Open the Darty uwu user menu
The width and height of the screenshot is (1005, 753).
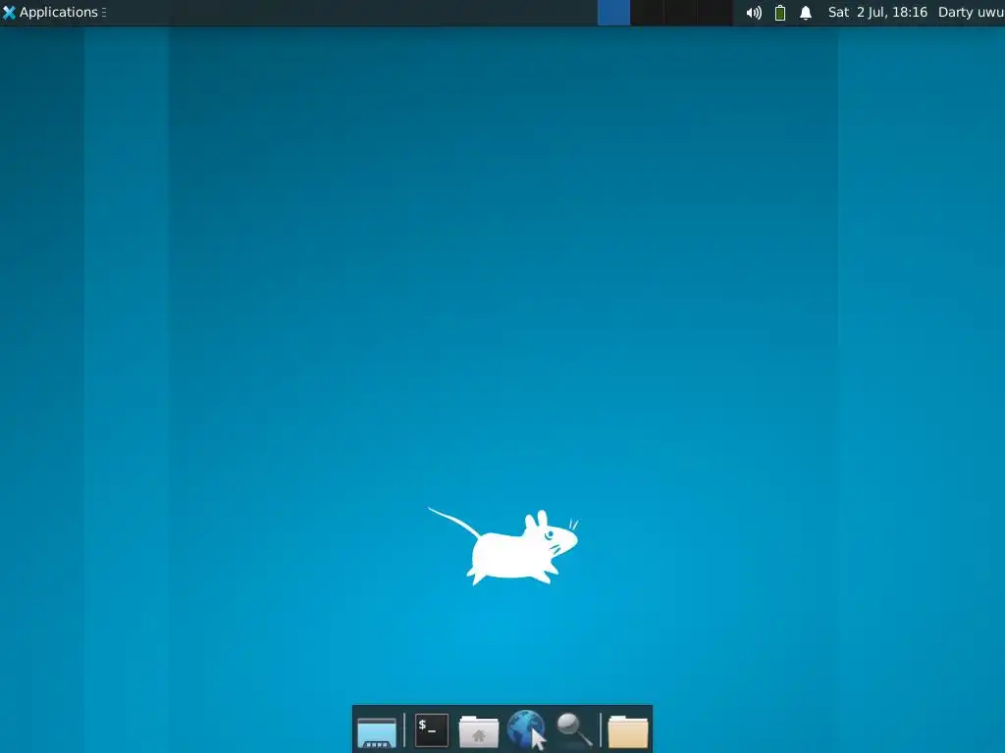click(971, 12)
